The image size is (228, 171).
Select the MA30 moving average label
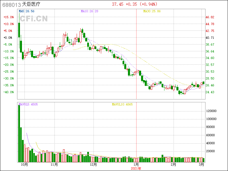(x=152, y=11)
